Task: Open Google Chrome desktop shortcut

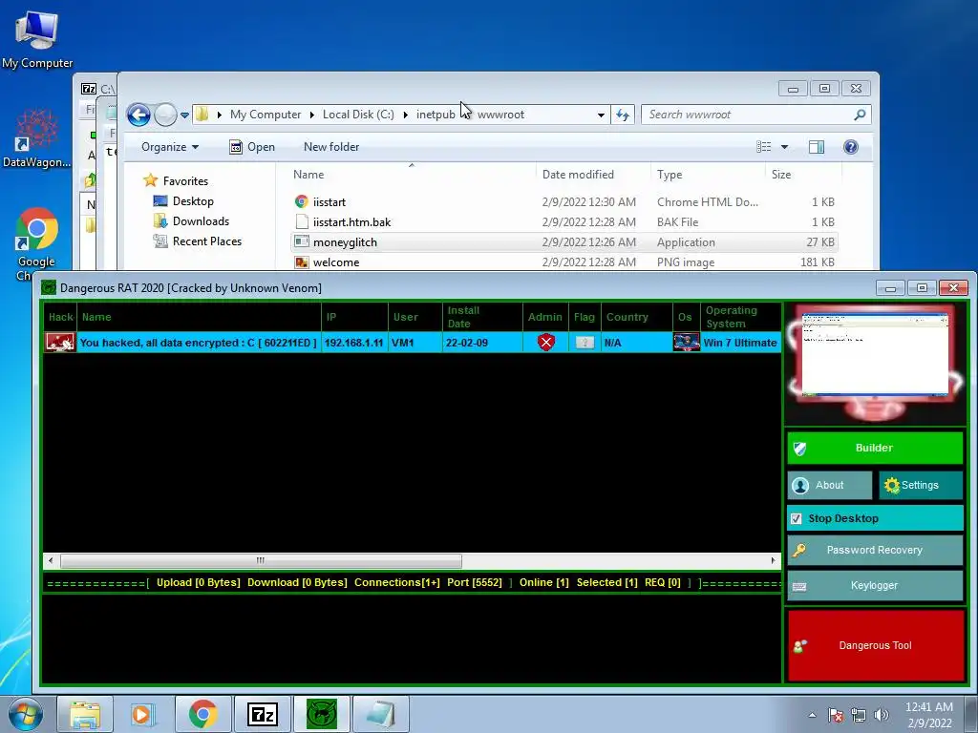Action: coord(36,243)
